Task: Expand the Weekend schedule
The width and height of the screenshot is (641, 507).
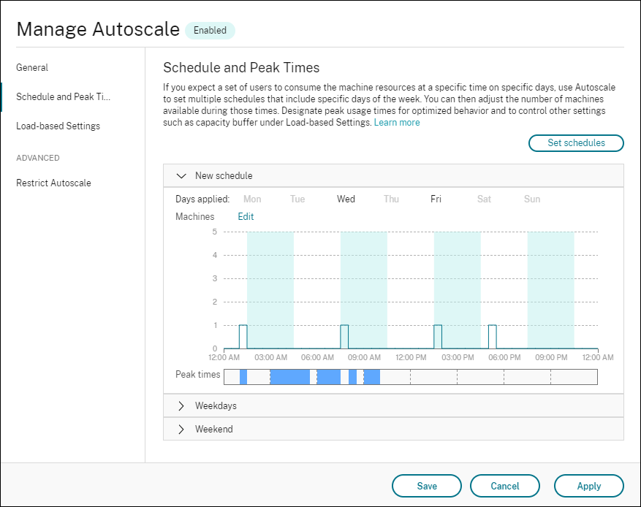Action: [213, 429]
